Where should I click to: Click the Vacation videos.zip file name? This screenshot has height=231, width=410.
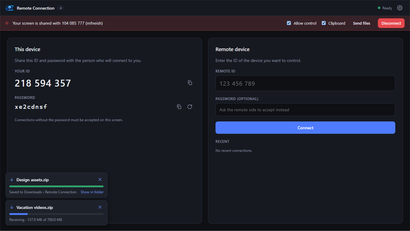point(35,207)
